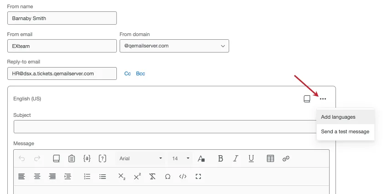
Task: Insert a table in the message
Action: coord(270,158)
